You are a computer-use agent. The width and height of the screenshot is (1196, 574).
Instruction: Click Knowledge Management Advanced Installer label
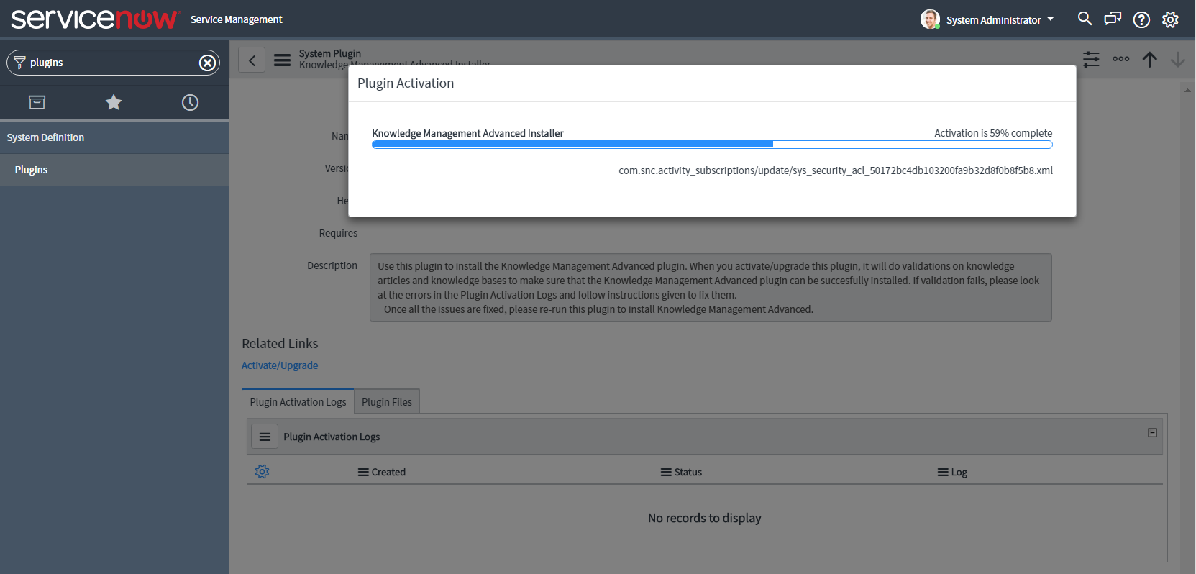(467, 133)
